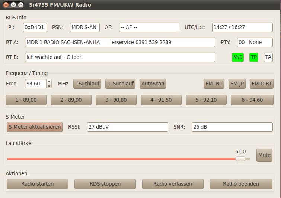Start the AutoScan station search
This screenshot has height=198, width=281.
tap(153, 84)
